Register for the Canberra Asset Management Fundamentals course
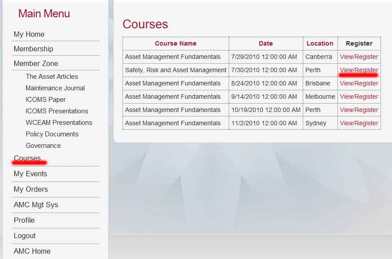 [359, 57]
